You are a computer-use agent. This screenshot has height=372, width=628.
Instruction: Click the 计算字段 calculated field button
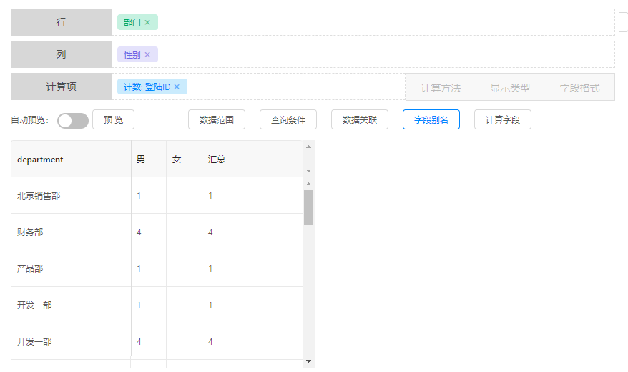(x=502, y=119)
